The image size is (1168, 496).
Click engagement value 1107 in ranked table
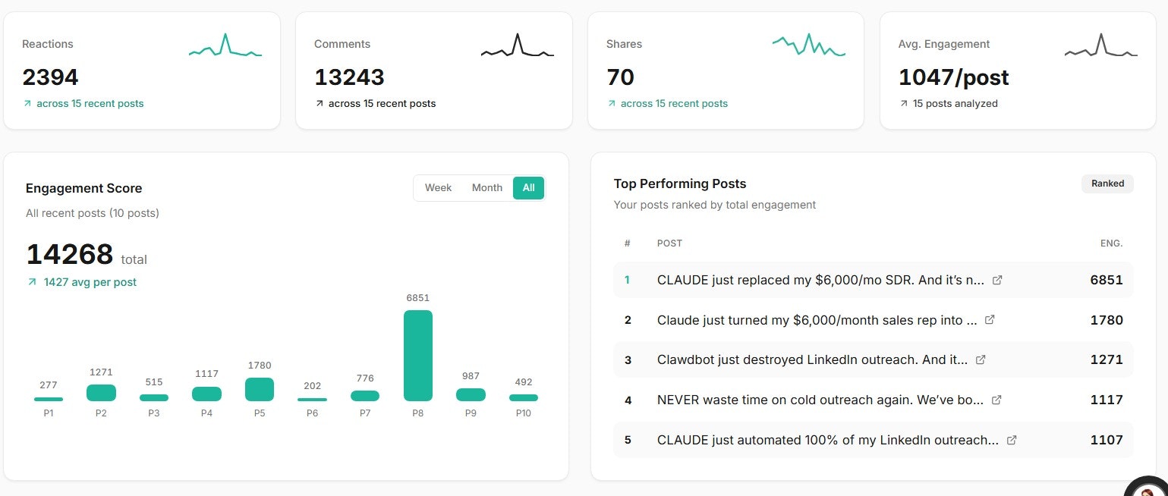pyautogui.click(x=1107, y=440)
